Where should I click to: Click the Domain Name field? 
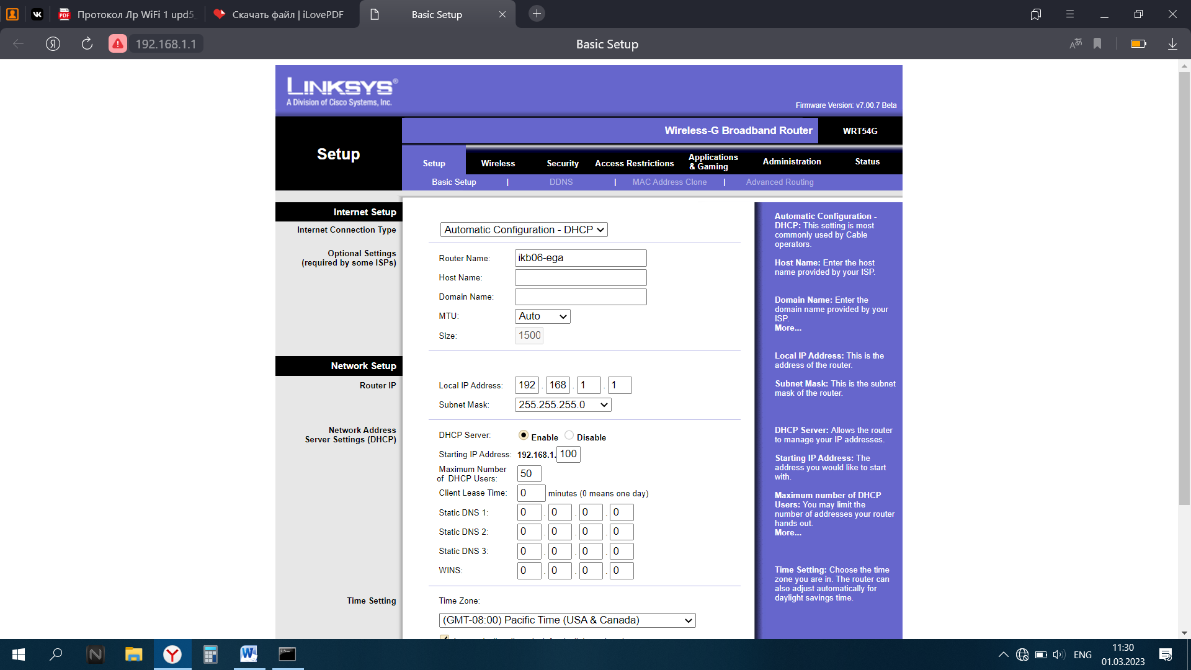point(581,297)
